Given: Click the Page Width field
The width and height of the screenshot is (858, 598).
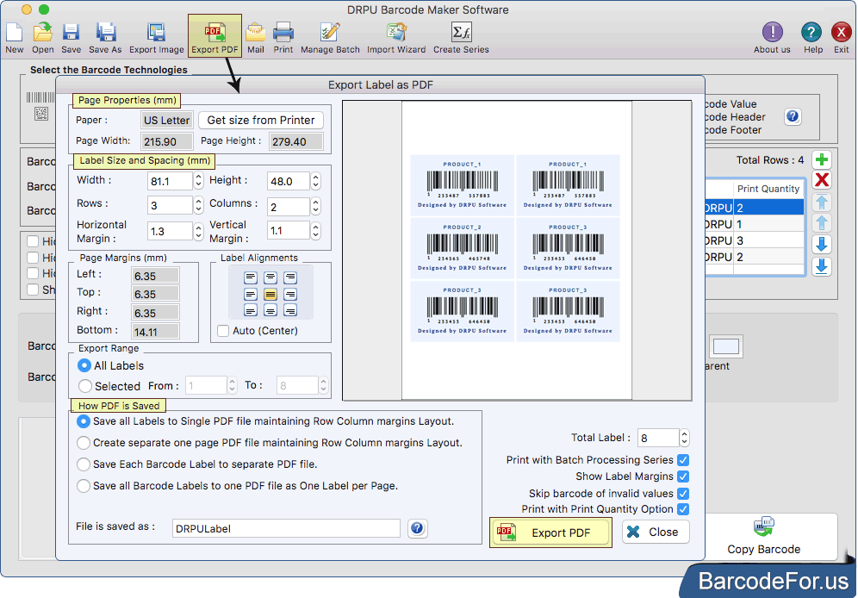Looking at the screenshot, I should pyautogui.click(x=166, y=141).
